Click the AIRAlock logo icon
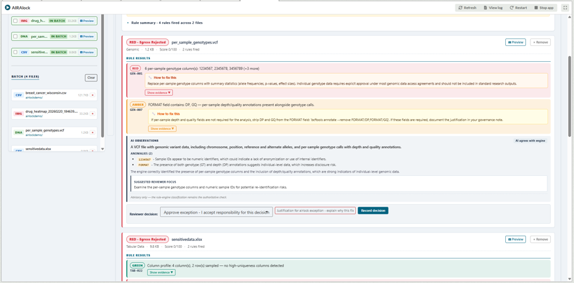The image size is (574, 283). tap(8, 8)
